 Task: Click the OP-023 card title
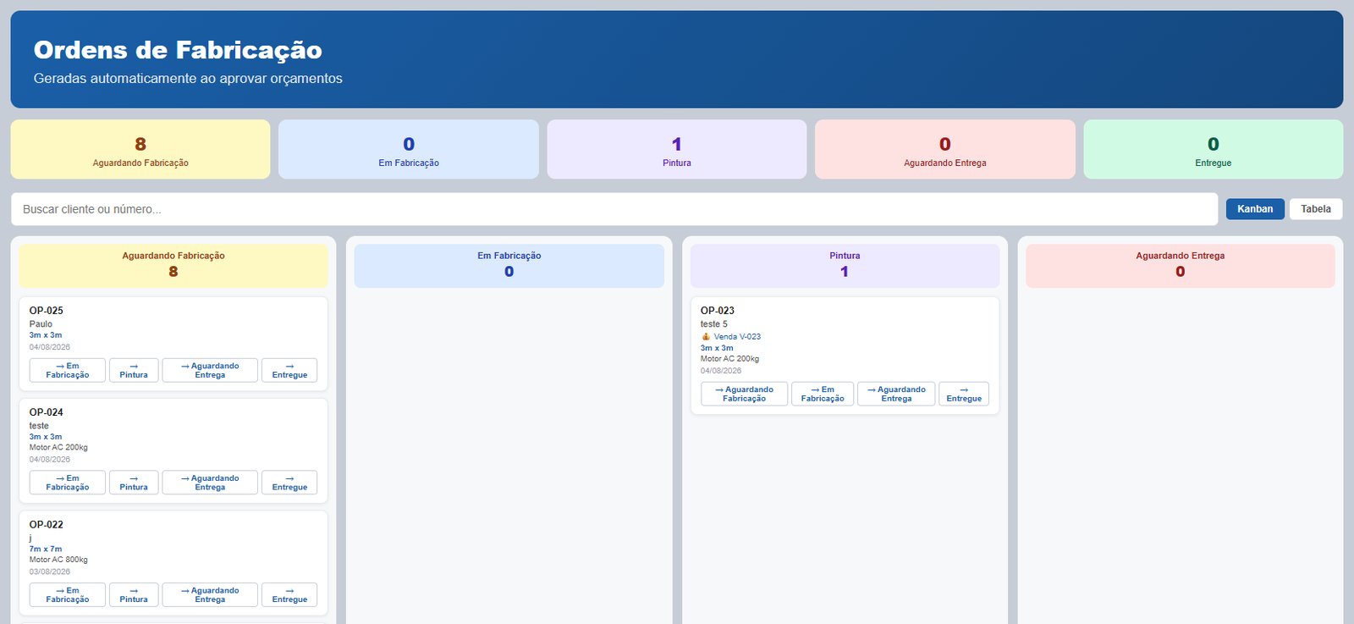point(718,311)
